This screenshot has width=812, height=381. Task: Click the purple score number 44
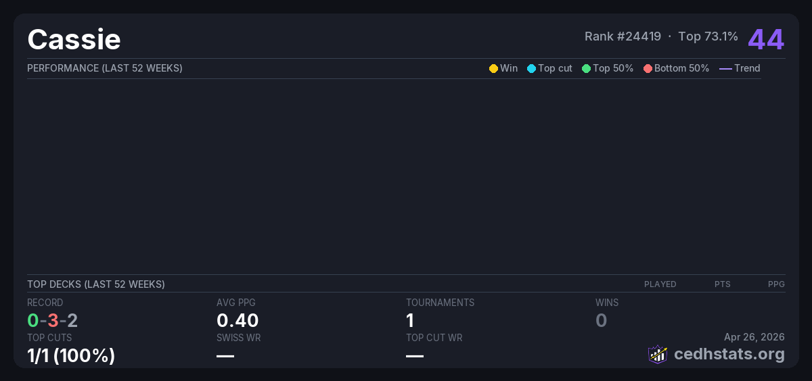point(765,39)
